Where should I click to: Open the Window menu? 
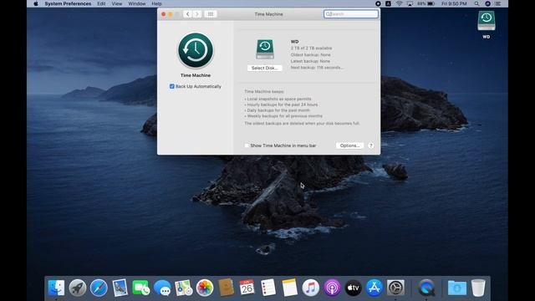pos(137,3)
